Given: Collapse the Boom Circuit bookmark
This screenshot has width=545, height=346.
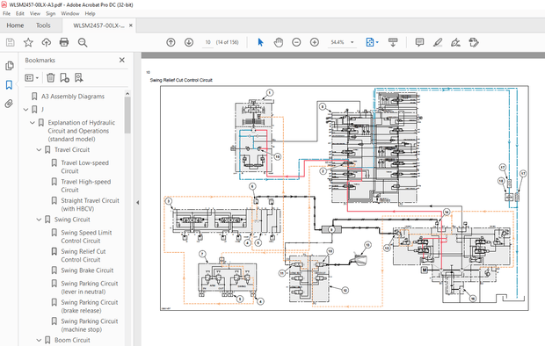Looking at the screenshot, I should pyautogui.click(x=39, y=340).
